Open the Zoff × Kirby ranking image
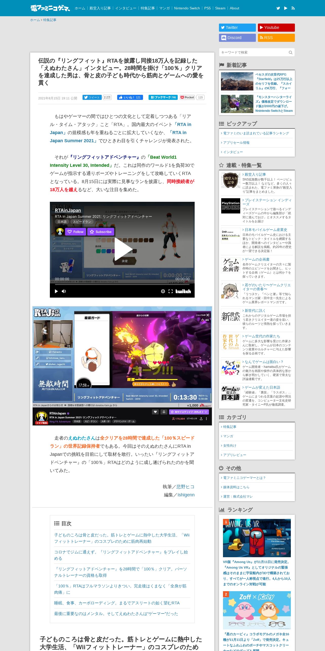 pos(257,610)
